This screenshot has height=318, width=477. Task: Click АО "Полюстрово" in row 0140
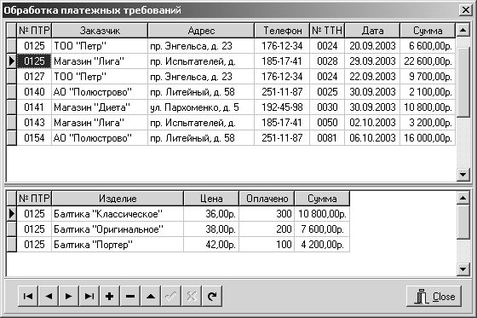pos(100,92)
